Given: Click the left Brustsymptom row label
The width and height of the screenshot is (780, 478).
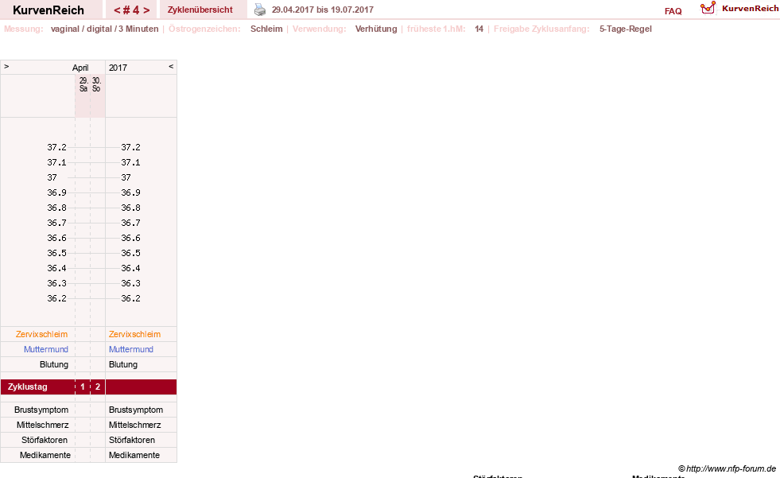Looking at the screenshot, I should pyautogui.click(x=41, y=410).
